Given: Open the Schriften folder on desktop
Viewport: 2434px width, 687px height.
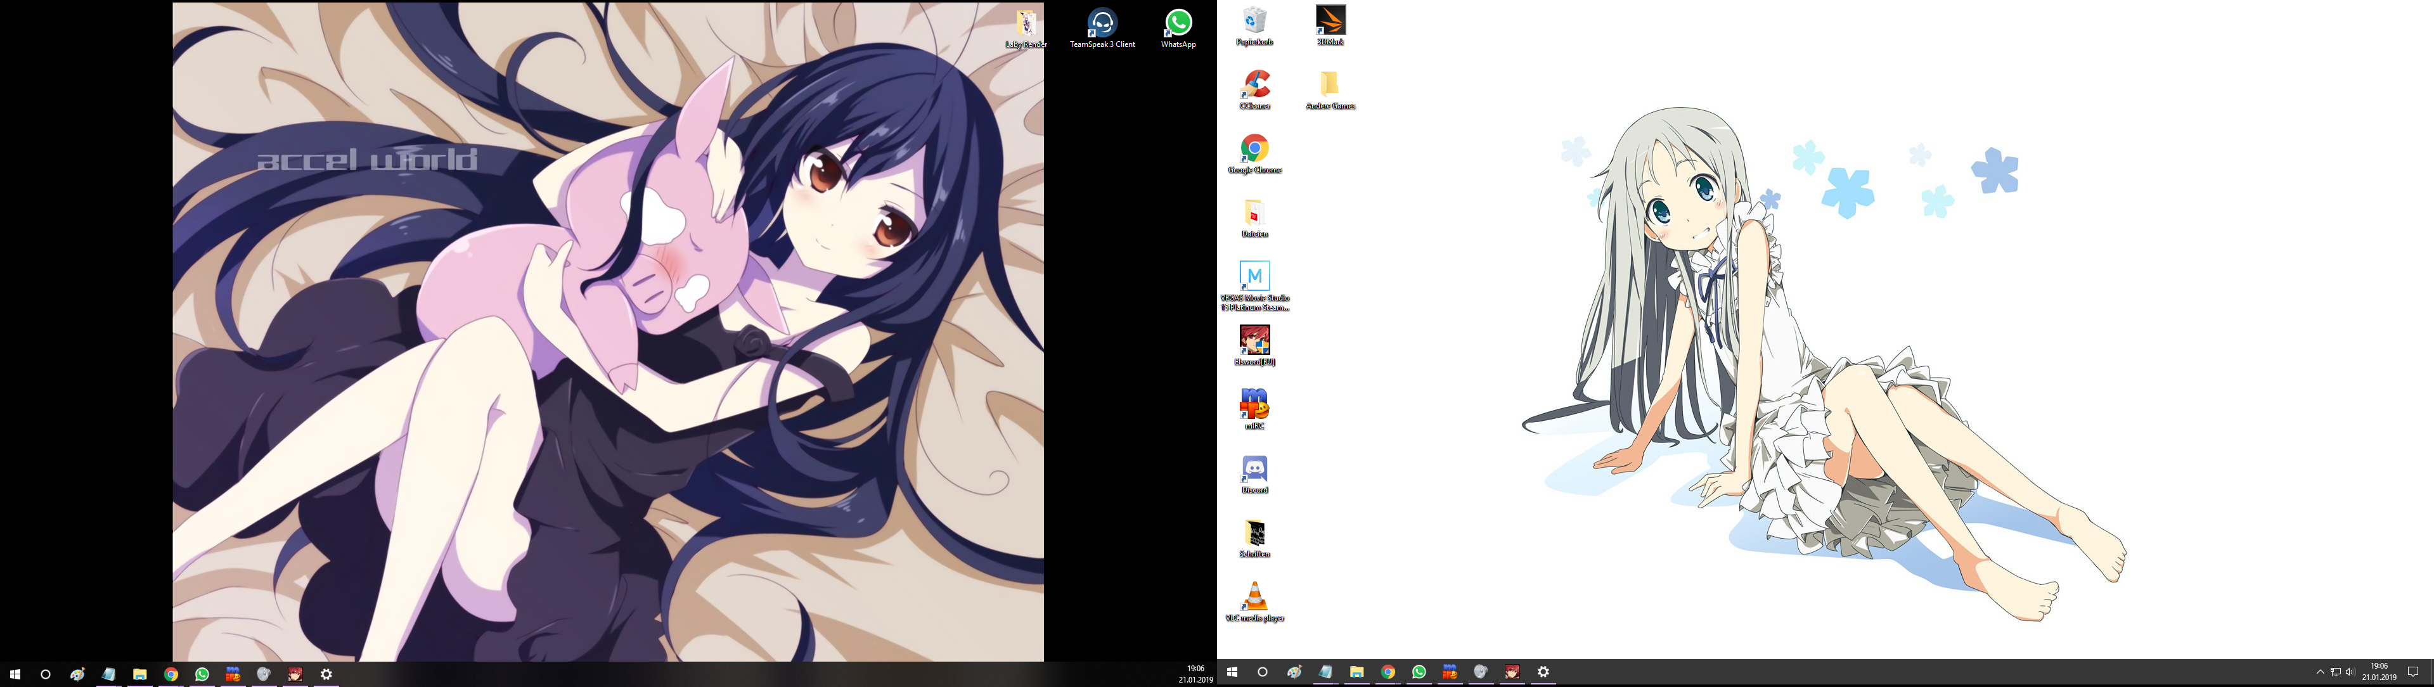Looking at the screenshot, I should click(x=1255, y=534).
